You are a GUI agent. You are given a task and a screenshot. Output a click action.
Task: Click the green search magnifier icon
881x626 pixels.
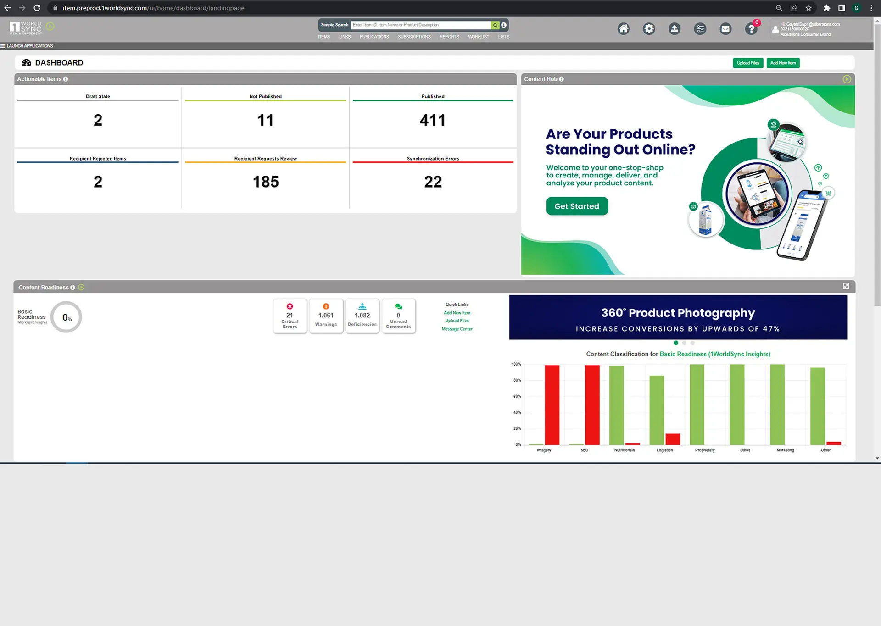click(495, 25)
